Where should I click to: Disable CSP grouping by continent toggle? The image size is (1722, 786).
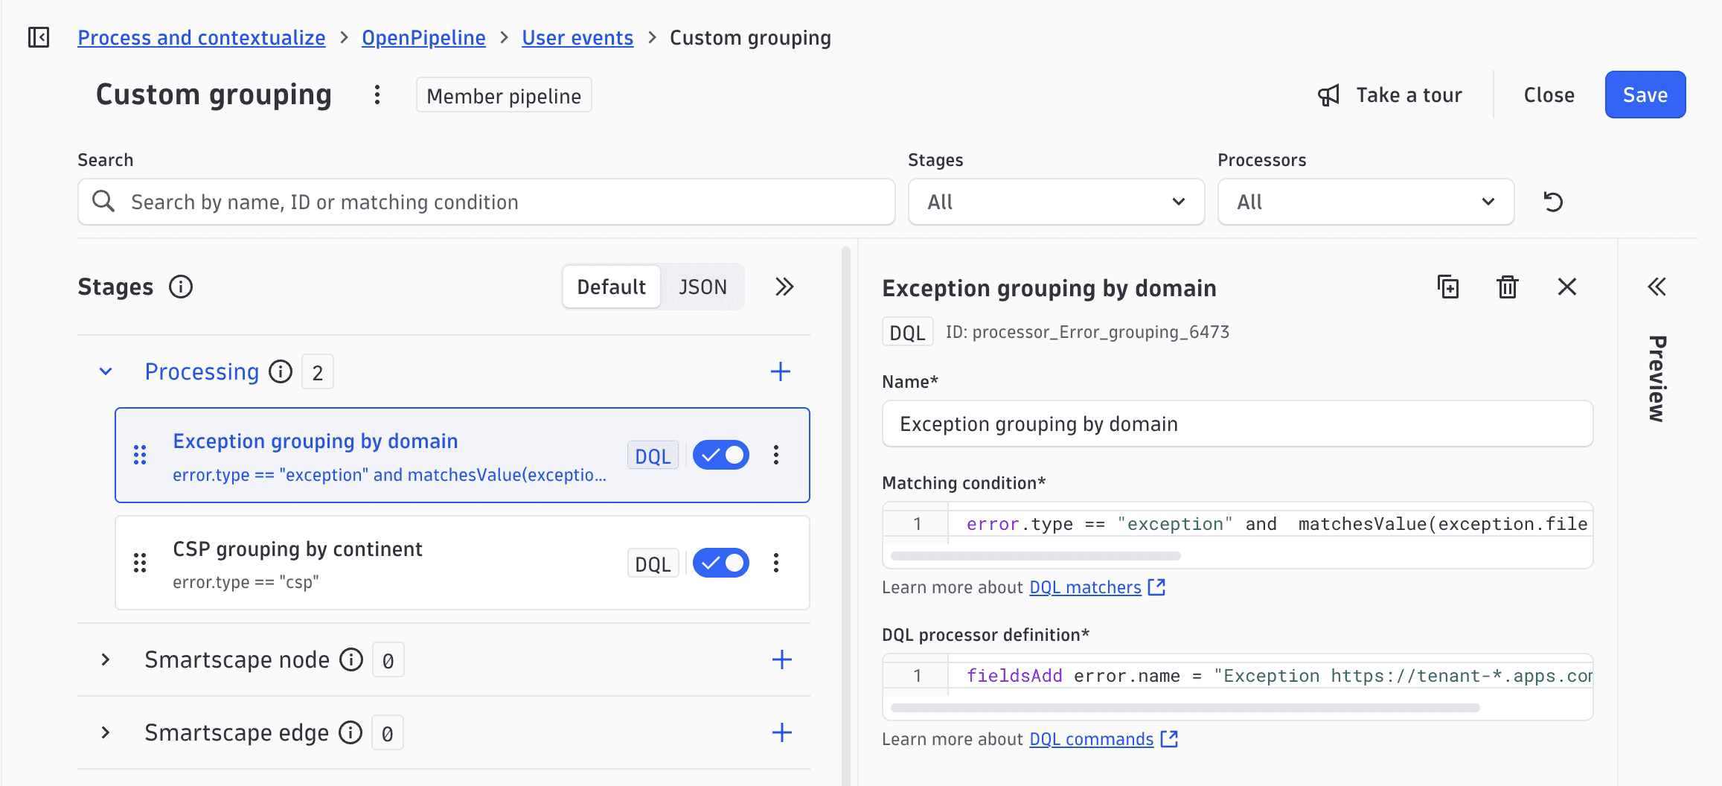point(721,563)
